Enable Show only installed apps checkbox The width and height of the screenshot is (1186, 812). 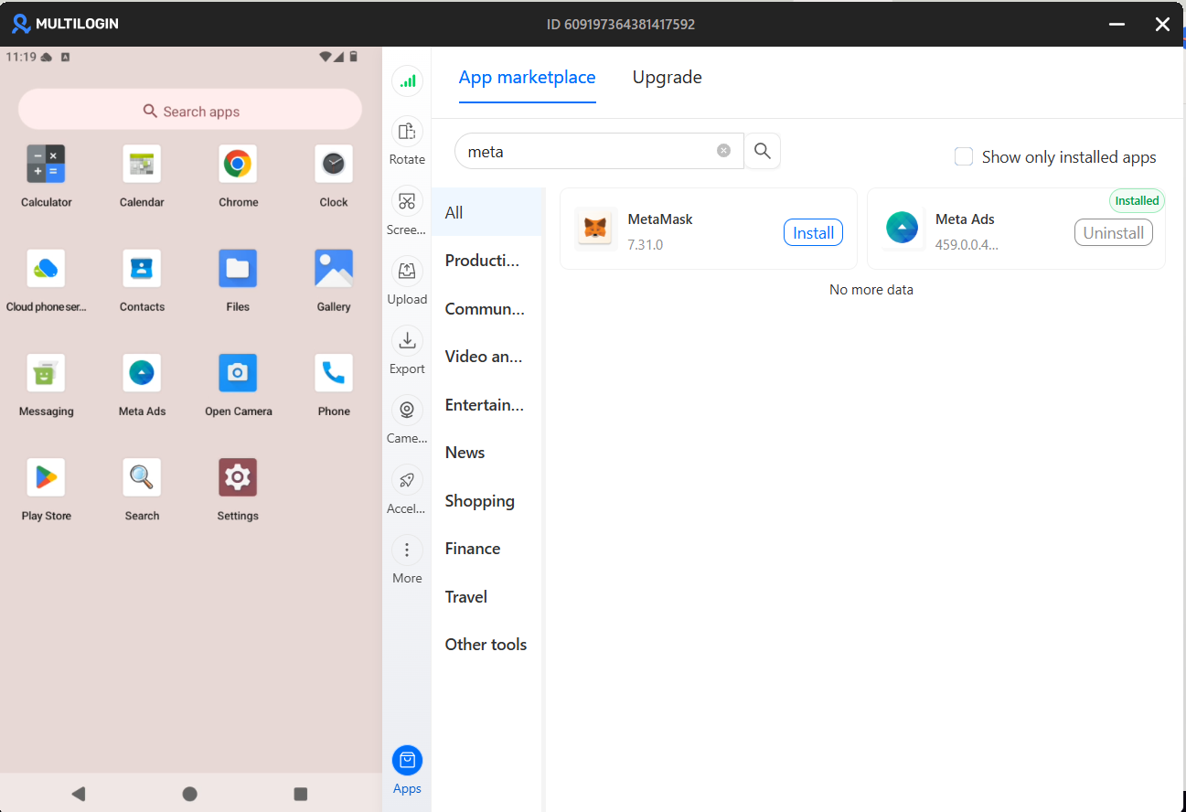pos(963,156)
